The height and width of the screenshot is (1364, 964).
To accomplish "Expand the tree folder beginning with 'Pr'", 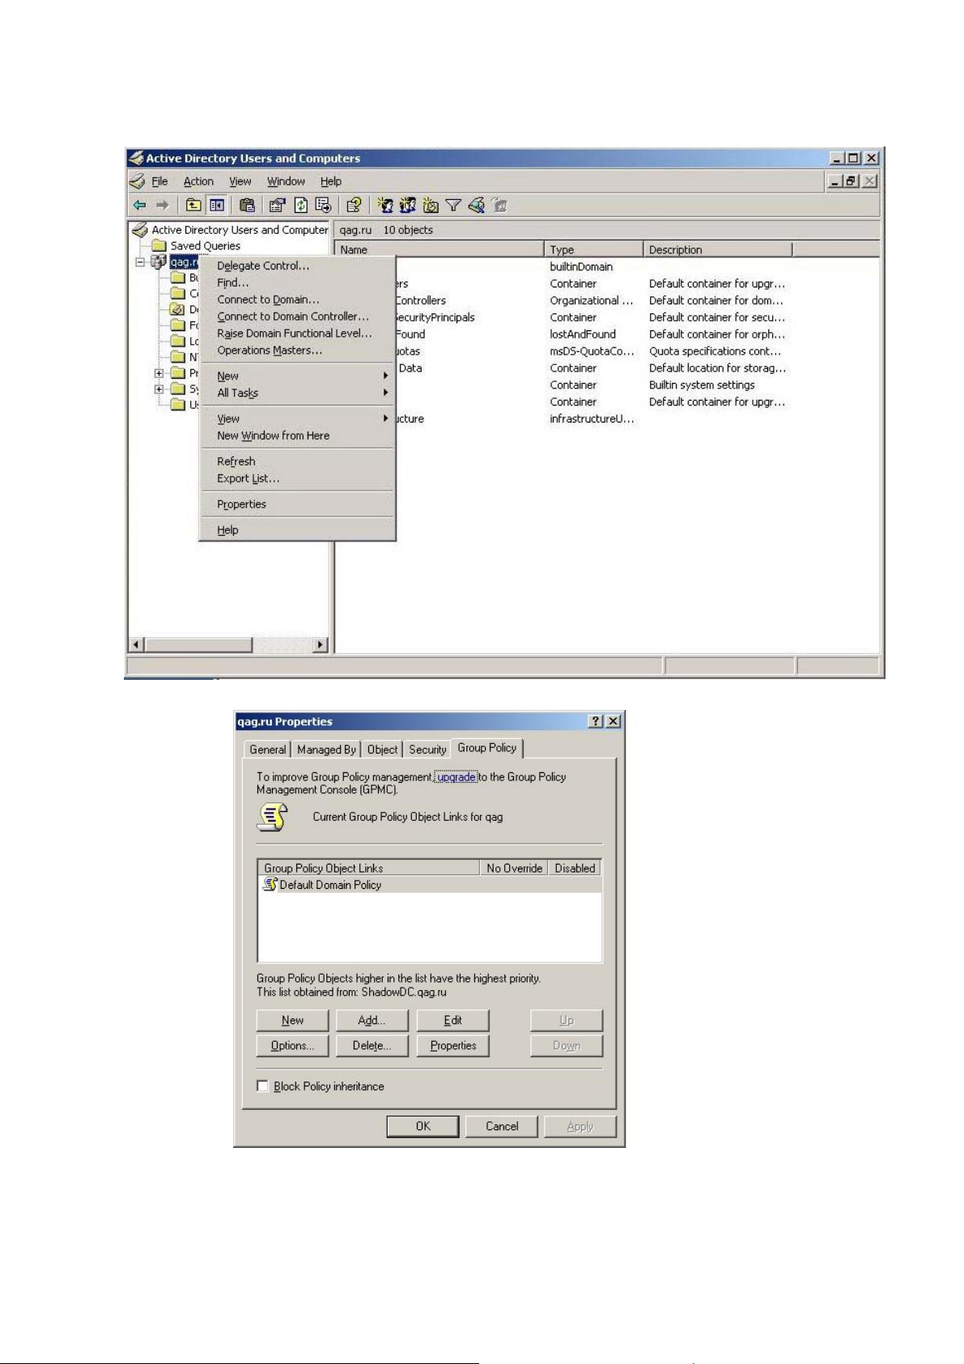I will point(159,373).
